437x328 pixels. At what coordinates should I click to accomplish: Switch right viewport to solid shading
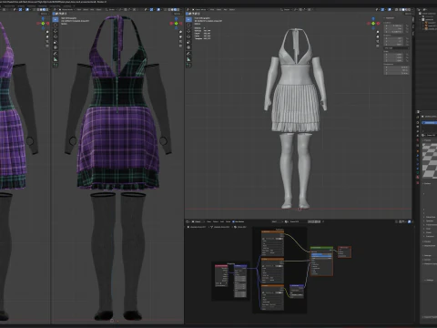click(x=403, y=9)
